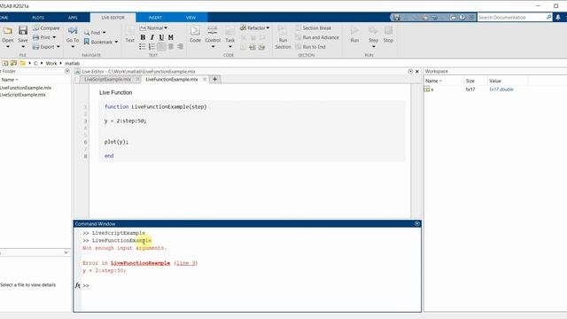This screenshot has width=567, height=319.
Task: Click Run and Advance
Action: coord(317,37)
